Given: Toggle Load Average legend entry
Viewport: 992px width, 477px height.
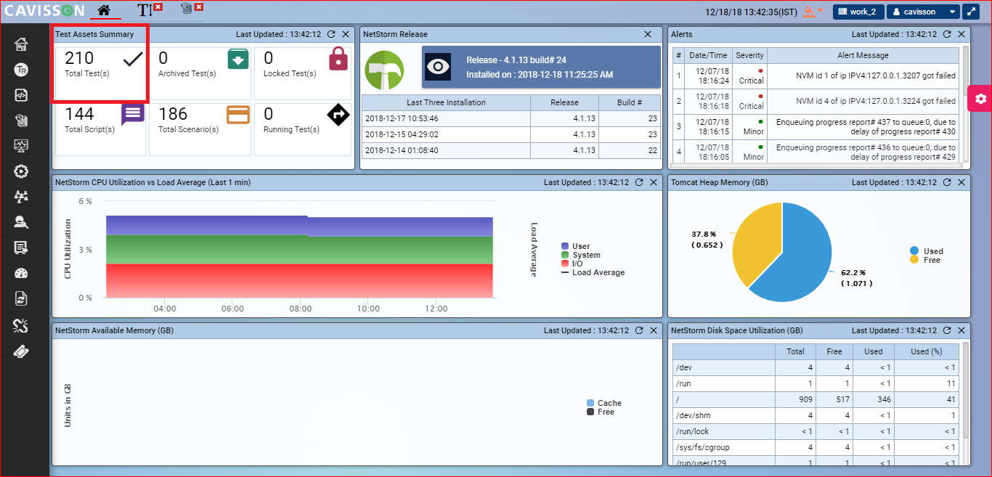Looking at the screenshot, I should tap(593, 272).
